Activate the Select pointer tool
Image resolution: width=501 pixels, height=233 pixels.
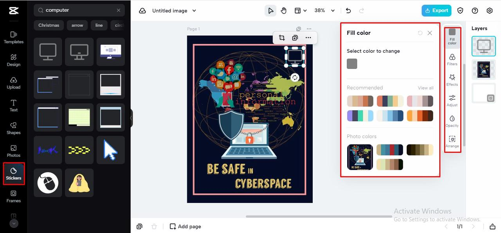coord(270,11)
